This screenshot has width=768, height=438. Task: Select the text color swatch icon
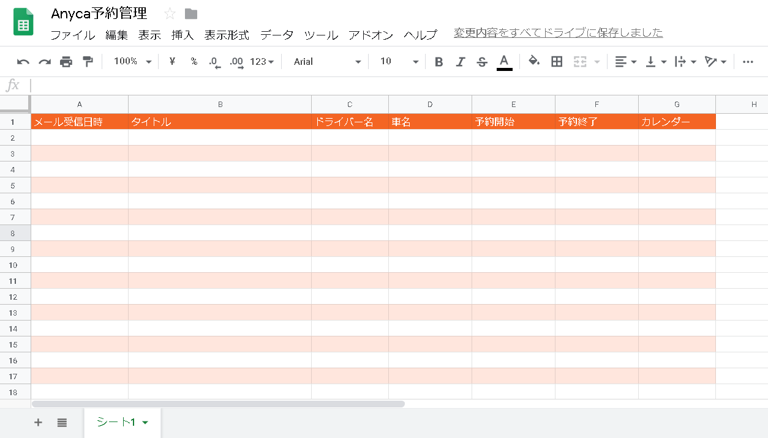(504, 61)
